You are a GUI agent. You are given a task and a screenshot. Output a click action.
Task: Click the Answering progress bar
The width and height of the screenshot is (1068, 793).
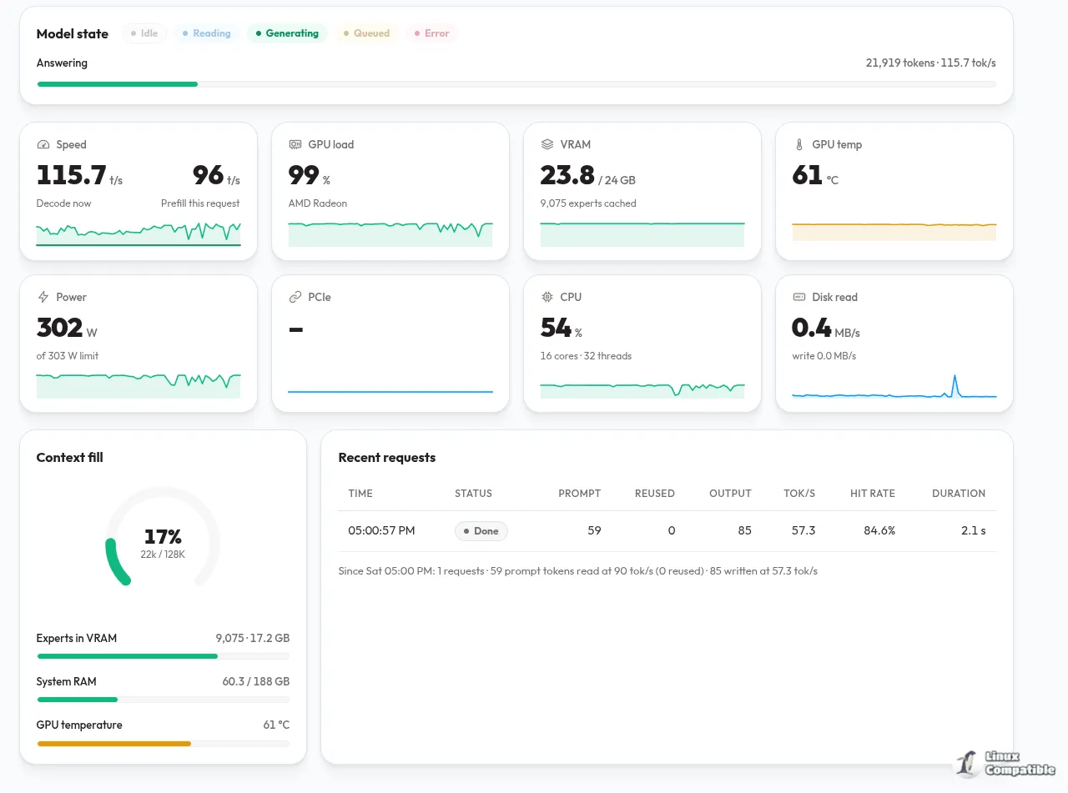click(516, 84)
